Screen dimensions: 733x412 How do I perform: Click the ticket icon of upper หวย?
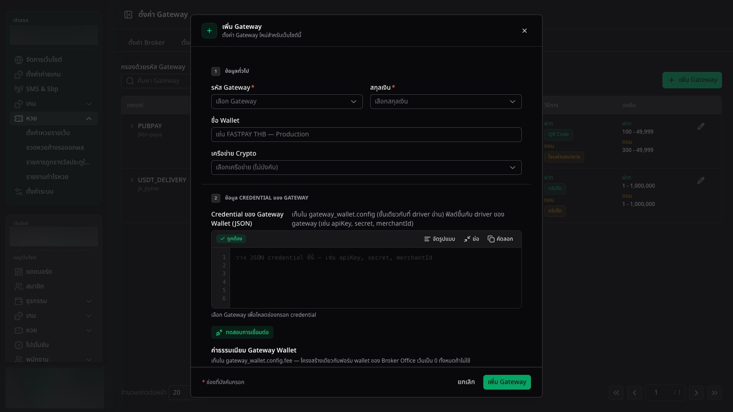click(19, 119)
